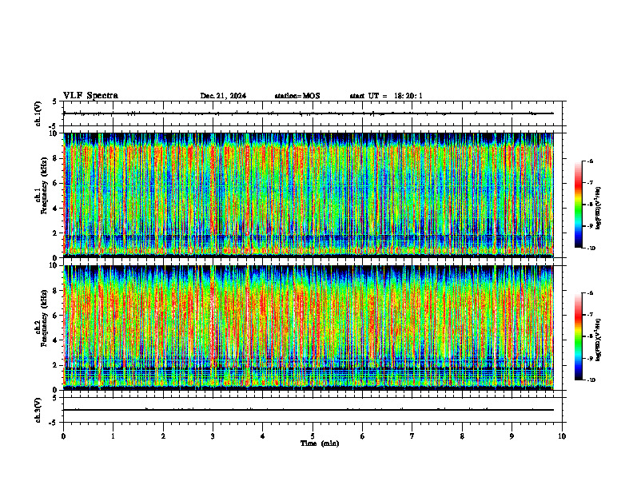Click the ch.1(V) waveform trace panel
Viewport: 633px width, 489px height.
click(x=313, y=113)
